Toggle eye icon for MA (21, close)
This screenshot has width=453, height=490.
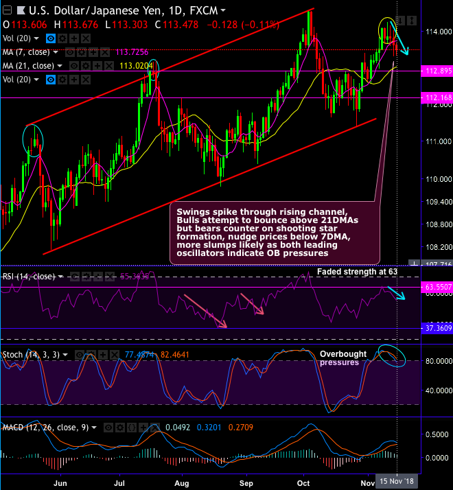tap(74, 66)
